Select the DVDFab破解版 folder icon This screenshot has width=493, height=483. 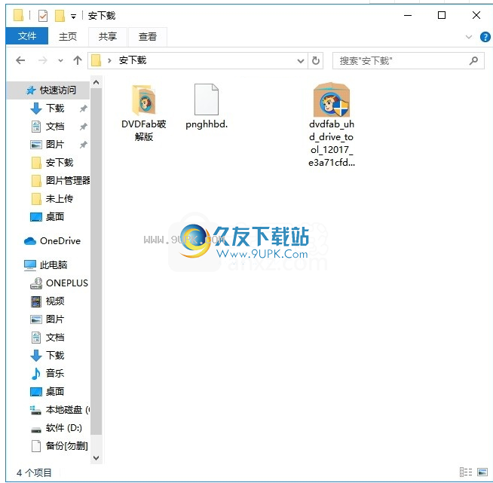pyautogui.click(x=144, y=100)
